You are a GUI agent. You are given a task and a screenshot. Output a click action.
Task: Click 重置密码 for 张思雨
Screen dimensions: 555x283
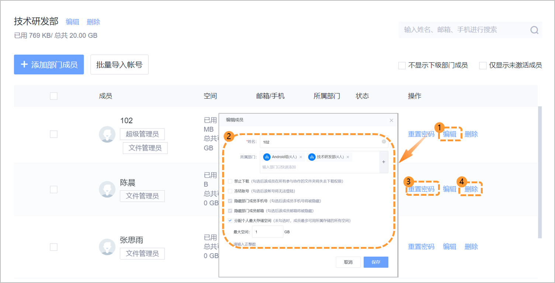tap(421, 247)
